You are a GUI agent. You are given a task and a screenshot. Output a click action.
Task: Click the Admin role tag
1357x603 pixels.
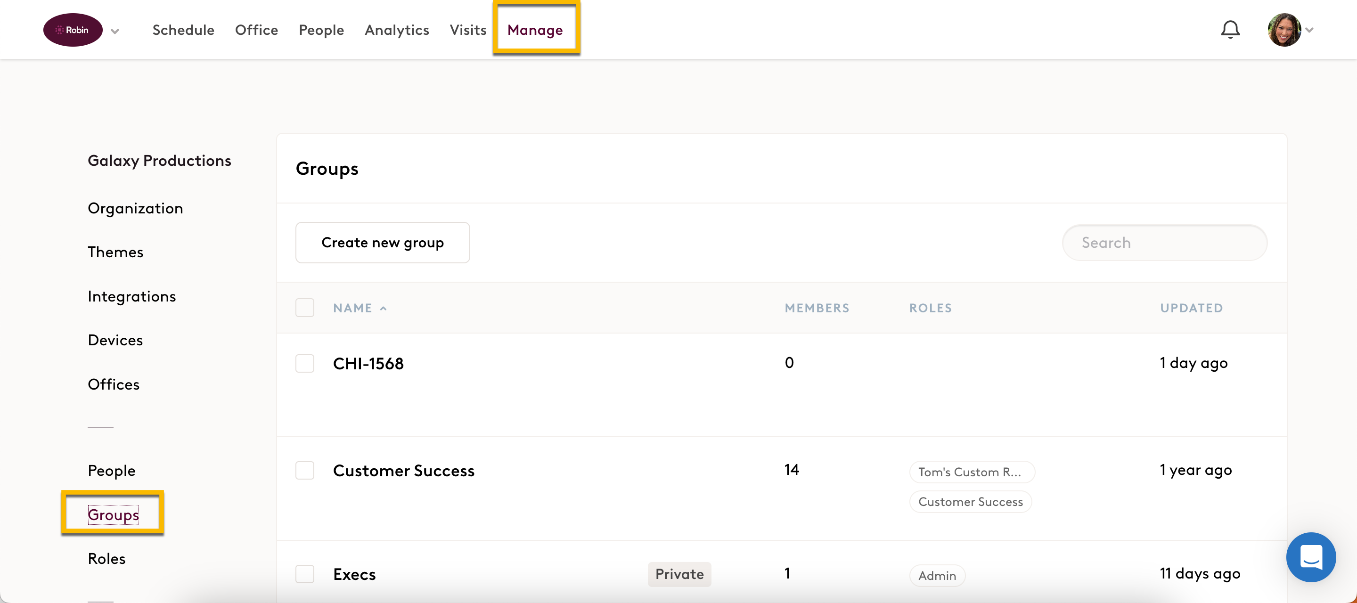[x=937, y=576]
